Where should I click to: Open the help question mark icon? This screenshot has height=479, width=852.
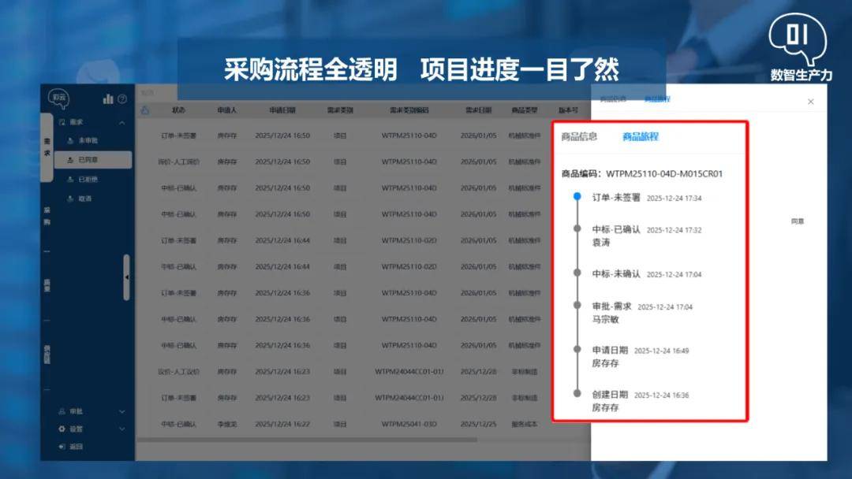click(122, 99)
